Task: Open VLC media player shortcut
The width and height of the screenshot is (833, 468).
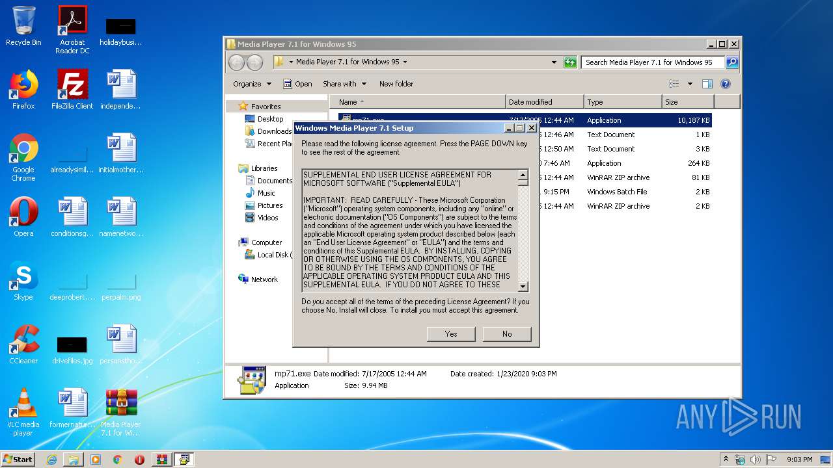Action: 23,412
